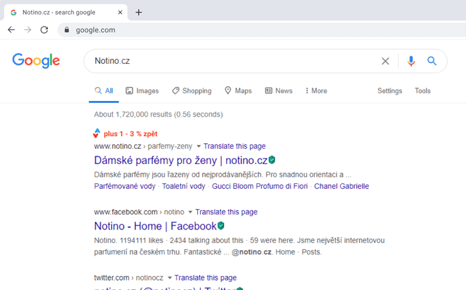
Task: Open search Tools
Action: tap(423, 91)
